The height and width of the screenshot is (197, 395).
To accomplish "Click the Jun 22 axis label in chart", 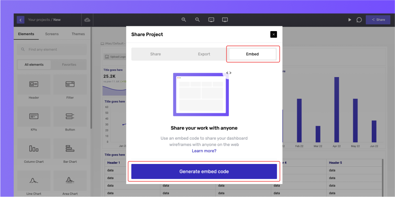I will [374, 146].
